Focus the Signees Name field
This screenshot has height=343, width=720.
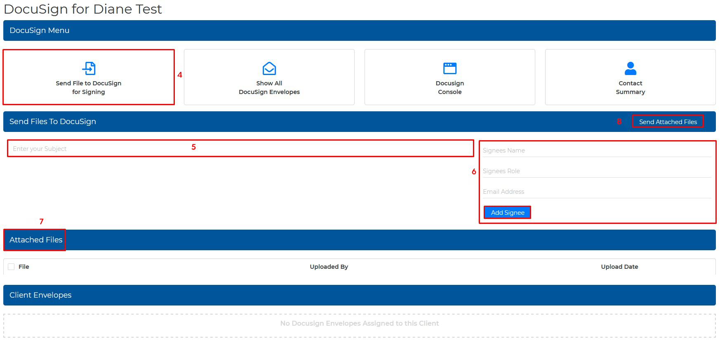point(597,150)
